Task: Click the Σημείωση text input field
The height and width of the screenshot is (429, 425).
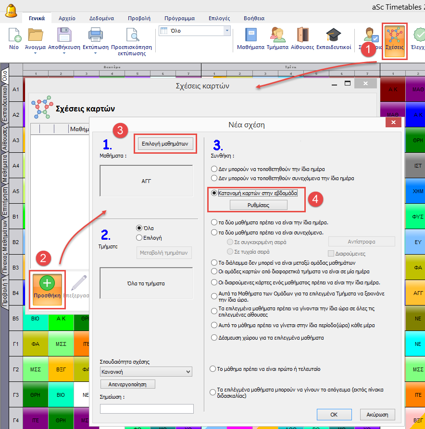Action: tap(147, 409)
